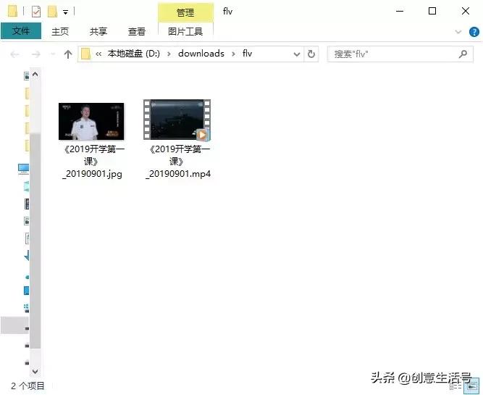Click the properties checkmark quick access icon
This screenshot has height=395, width=483.
click(x=36, y=12)
